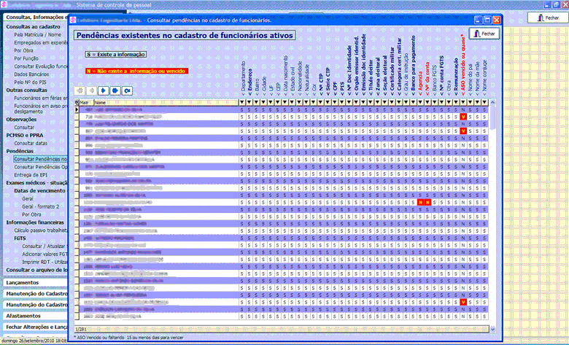Viewport: 569px width, 345px height.
Task: Open Dados Bancários in the sidebar
Action: coord(31,74)
